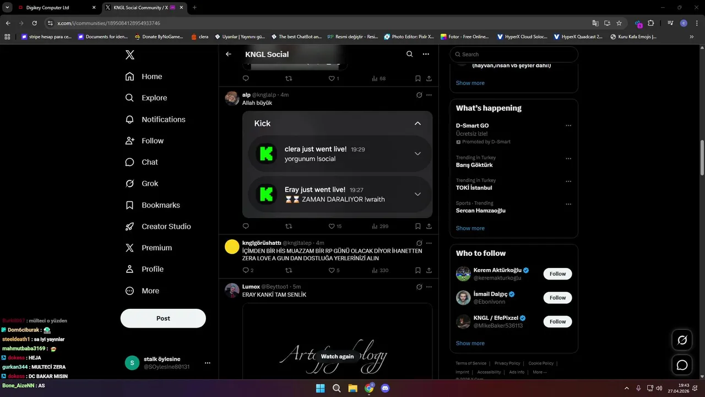
Task: Open Premium in the sidebar
Action: pyautogui.click(x=149, y=248)
